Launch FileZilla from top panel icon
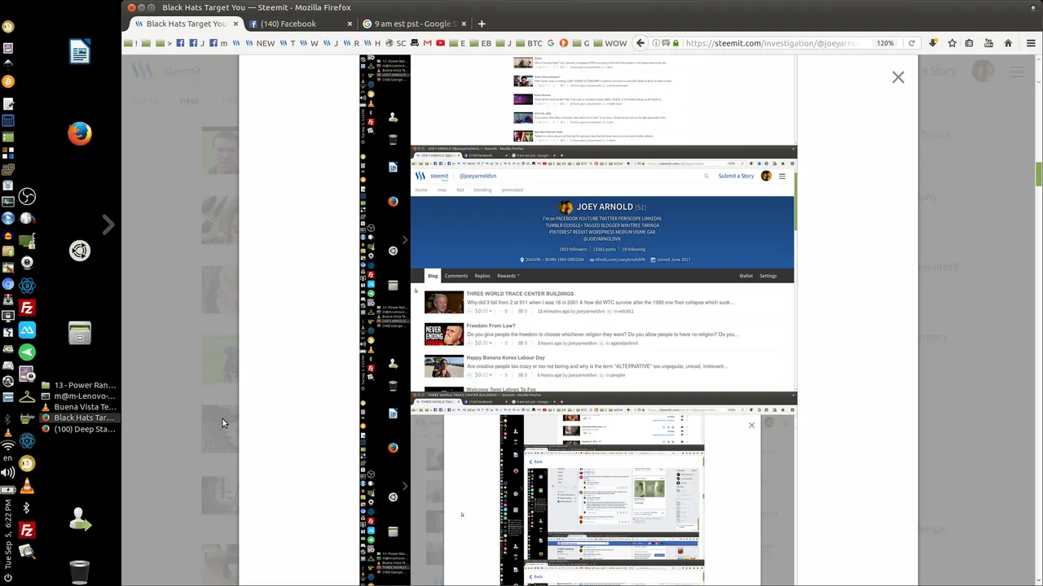Viewport: 1043px width, 586px height. coord(27,308)
